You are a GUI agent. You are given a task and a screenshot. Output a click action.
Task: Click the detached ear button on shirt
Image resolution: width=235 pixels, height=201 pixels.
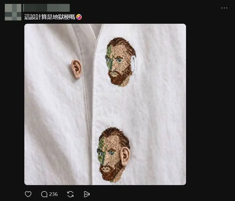pyautogui.click(x=77, y=69)
